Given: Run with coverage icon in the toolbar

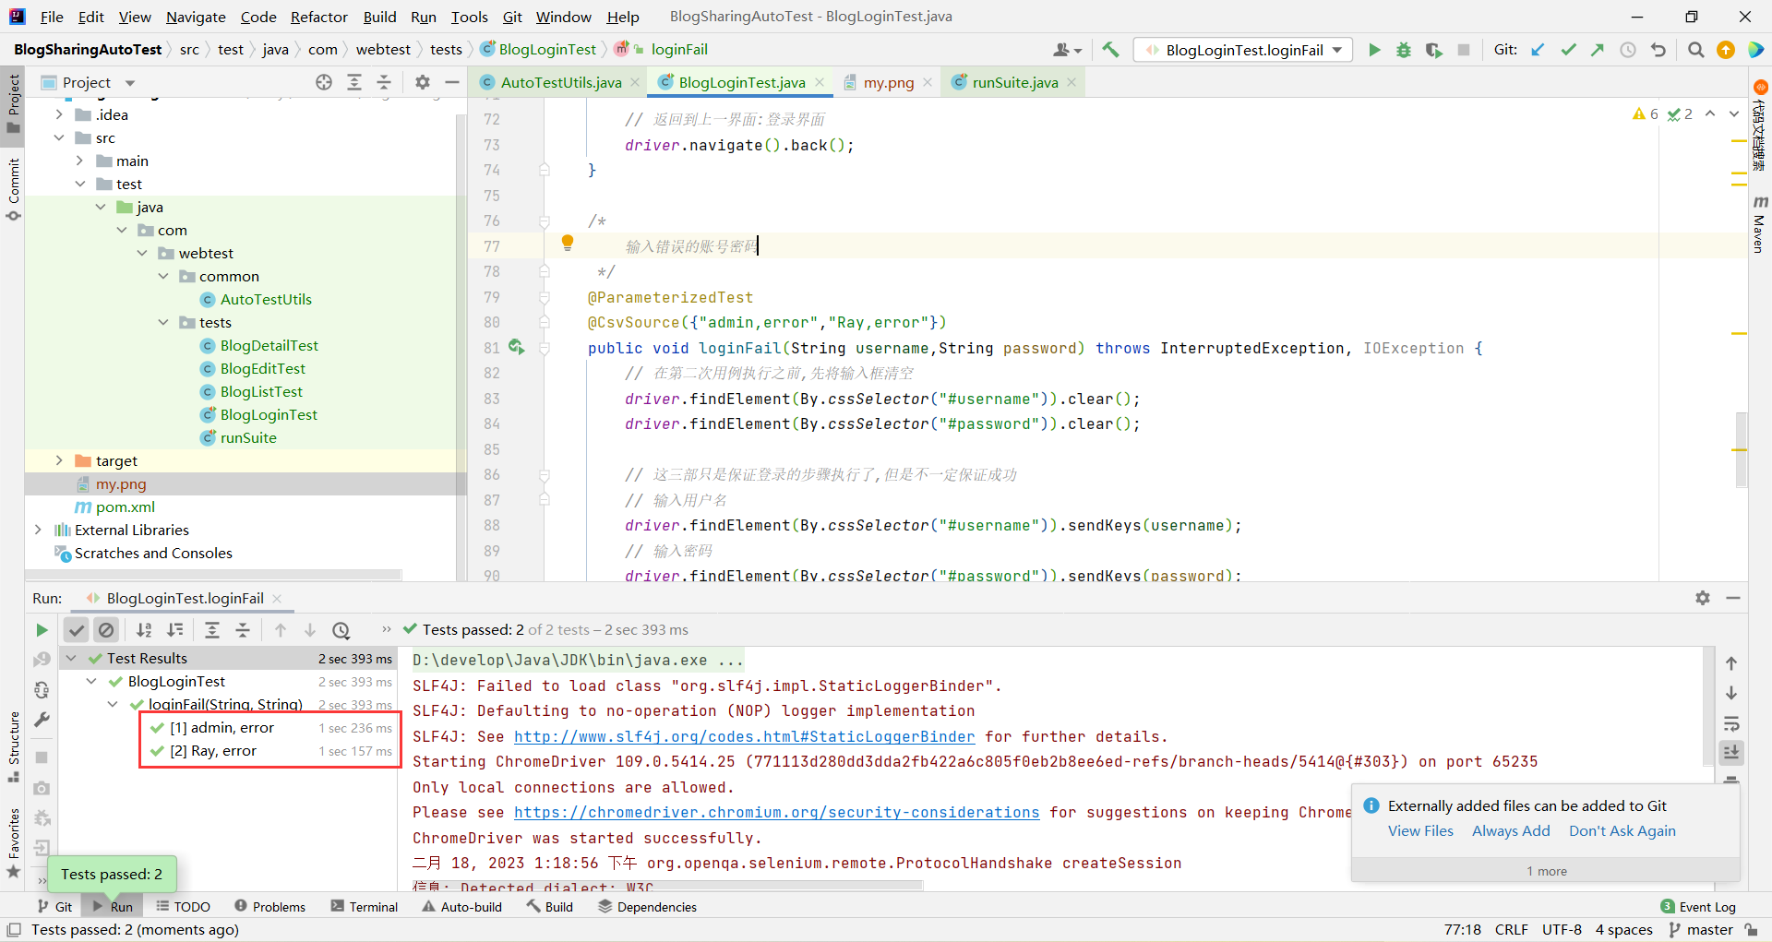Looking at the screenshot, I should (1433, 50).
